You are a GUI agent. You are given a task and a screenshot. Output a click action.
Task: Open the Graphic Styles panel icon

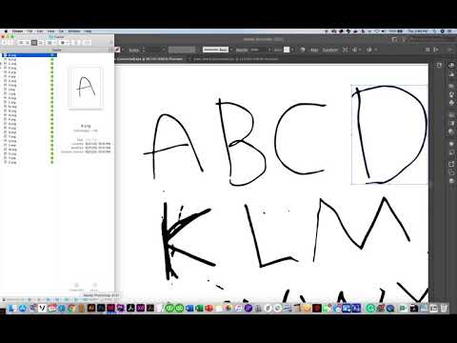[451, 152]
